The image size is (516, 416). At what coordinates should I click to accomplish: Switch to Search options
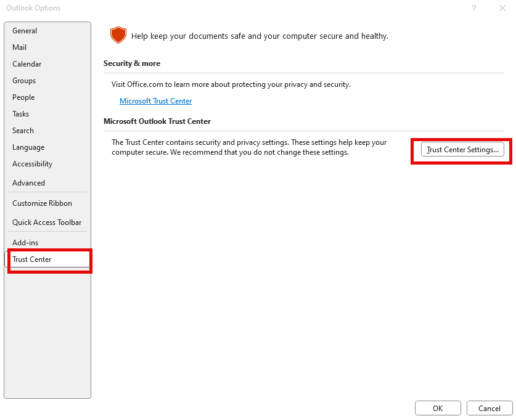(x=47, y=131)
